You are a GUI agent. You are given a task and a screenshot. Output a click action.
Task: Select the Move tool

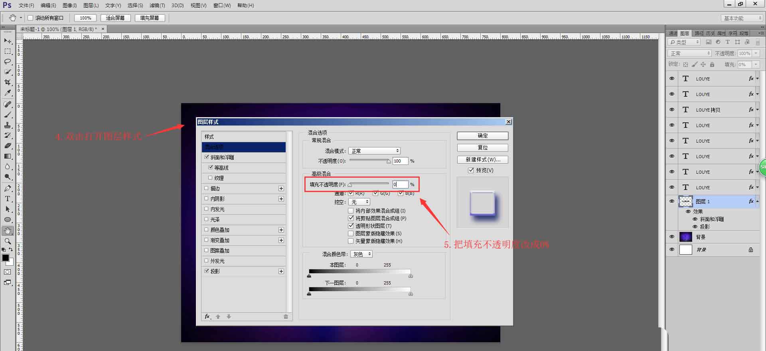pos(8,41)
